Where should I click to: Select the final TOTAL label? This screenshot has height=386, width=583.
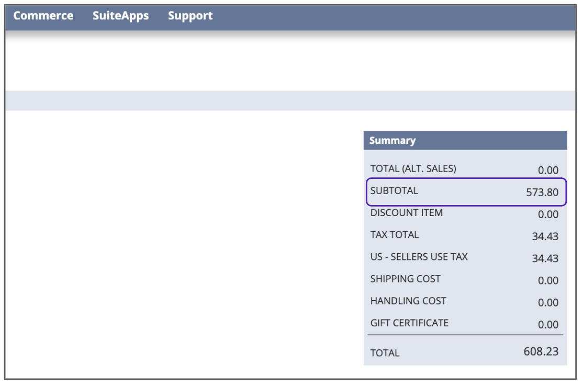coord(385,353)
